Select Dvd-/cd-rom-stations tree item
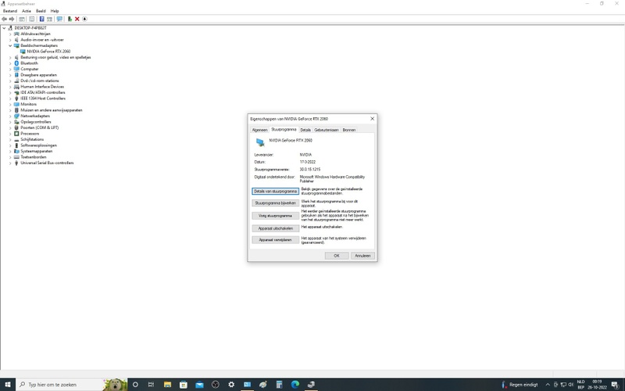Viewport: 625px width, 391px height. [x=40, y=81]
